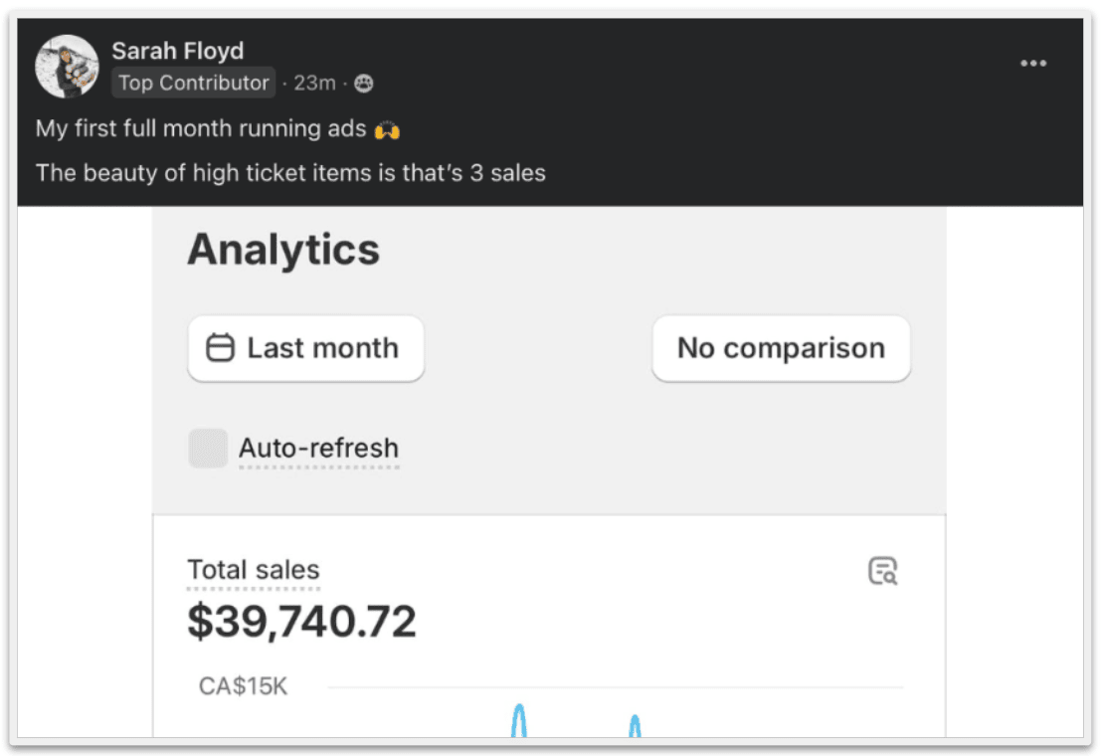Open the Total sales report icon
1104x756 pixels.
(x=882, y=571)
